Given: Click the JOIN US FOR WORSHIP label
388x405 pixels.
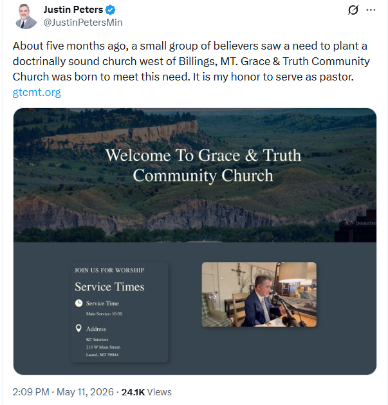Looking at the screenshot, I should [x=109, y=270].
